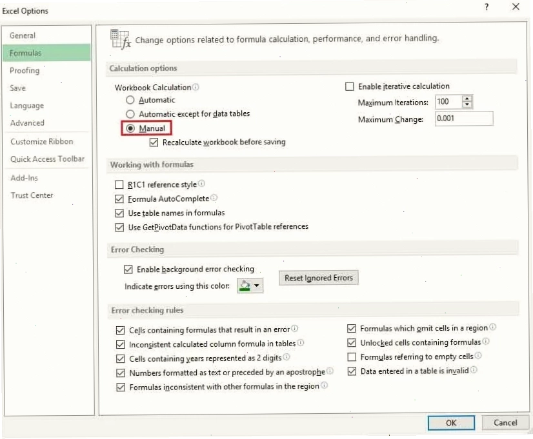Click the Maximum Change input field
The height and width of the screenshot is (439, 533).
(464, 119)
